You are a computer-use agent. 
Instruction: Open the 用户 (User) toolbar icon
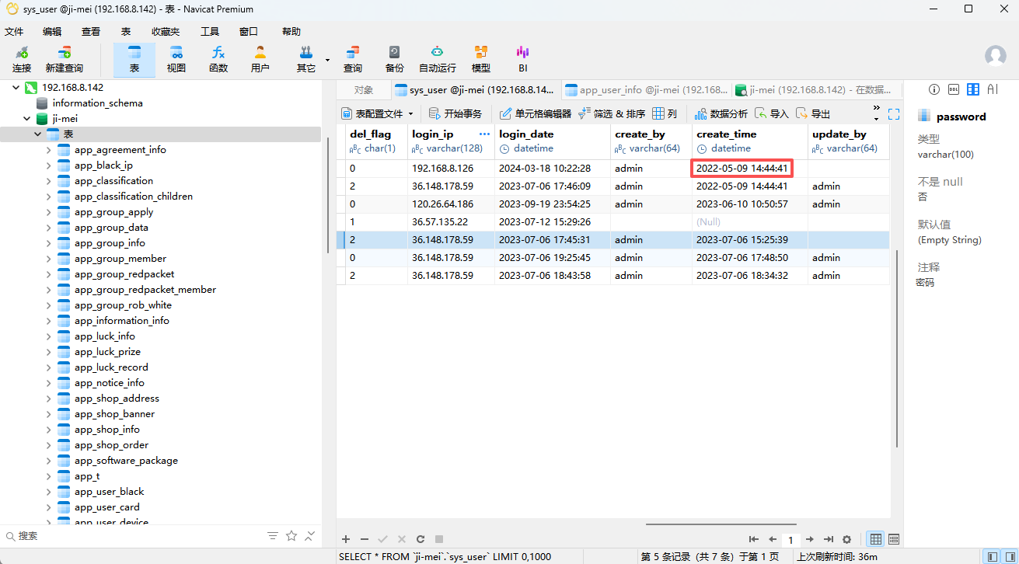point(260,59)
